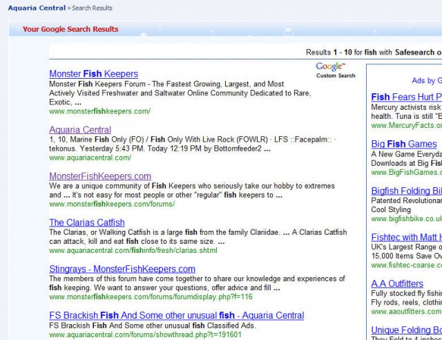Open the Fish Fears Hurt ad link
This screenshot has height=340, width=442.
click(407, 97)
